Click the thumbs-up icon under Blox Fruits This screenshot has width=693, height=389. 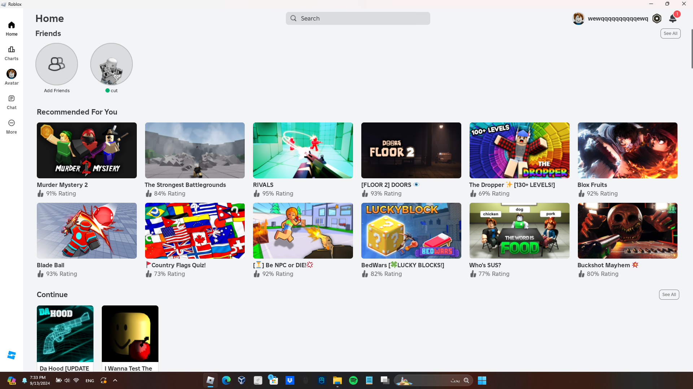[581, 193]
